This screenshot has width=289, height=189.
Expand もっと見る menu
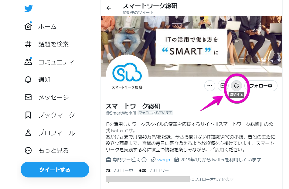[47, 150]
